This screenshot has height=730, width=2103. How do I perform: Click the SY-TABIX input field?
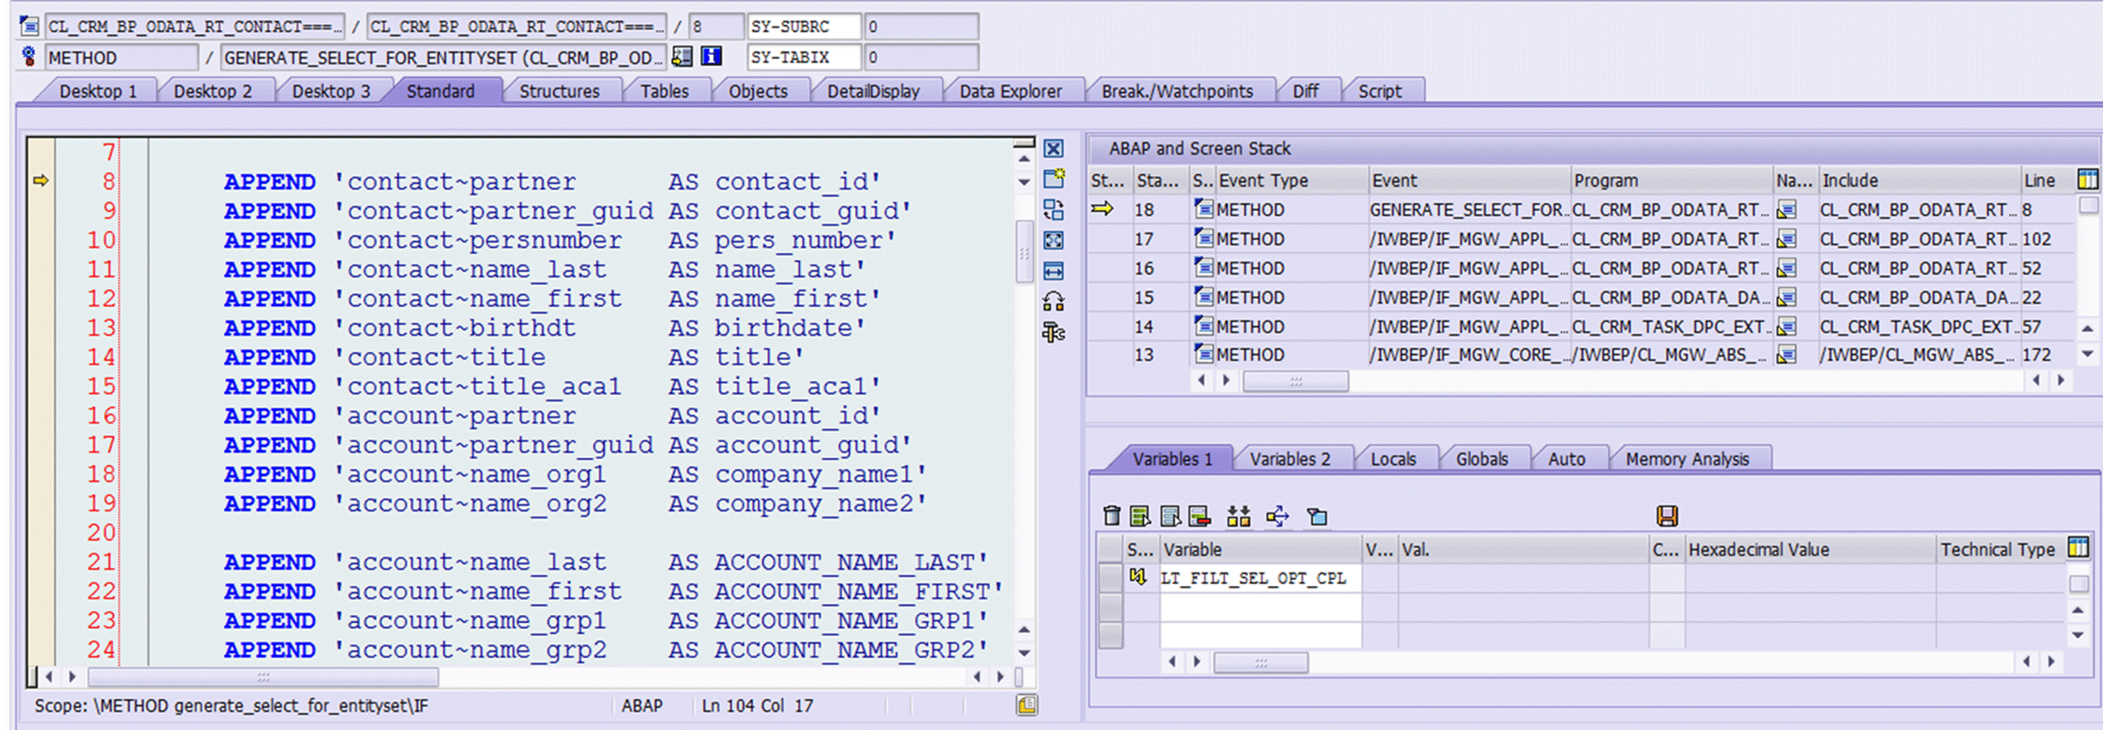point(804,57)
